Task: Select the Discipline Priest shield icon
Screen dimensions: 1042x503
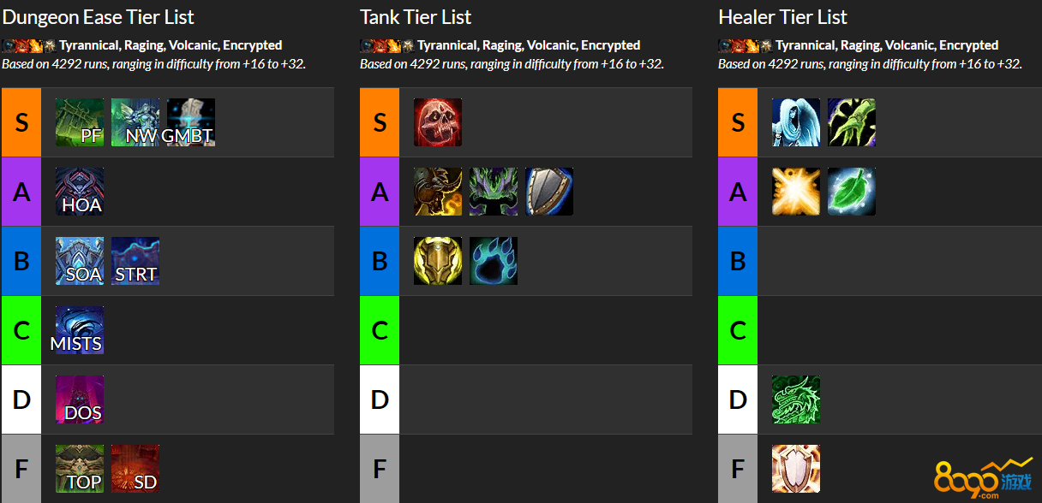Action: (796, 469)
